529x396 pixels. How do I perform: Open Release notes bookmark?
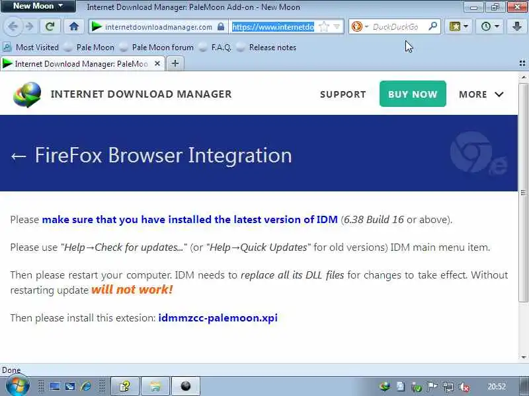[266, 48]
